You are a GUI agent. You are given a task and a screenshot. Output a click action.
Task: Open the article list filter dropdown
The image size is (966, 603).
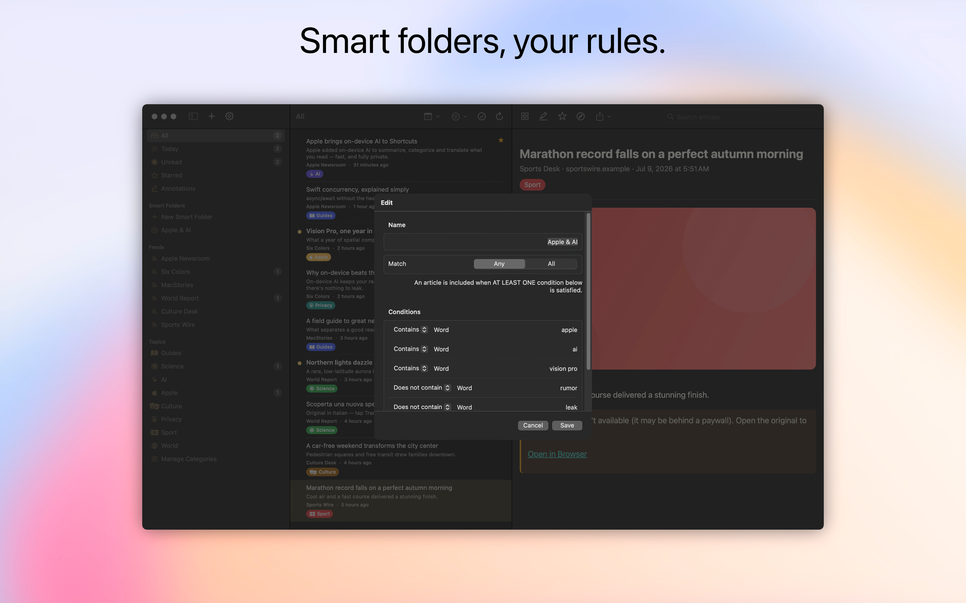[459, 117]
